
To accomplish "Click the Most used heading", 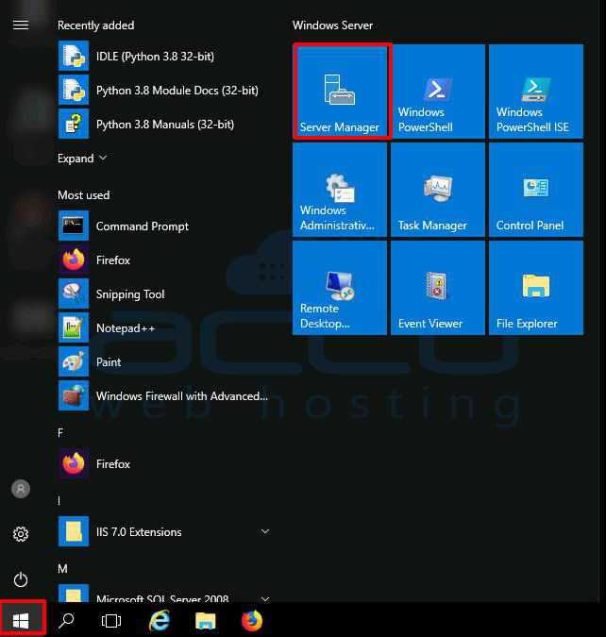I will (84, 195).
